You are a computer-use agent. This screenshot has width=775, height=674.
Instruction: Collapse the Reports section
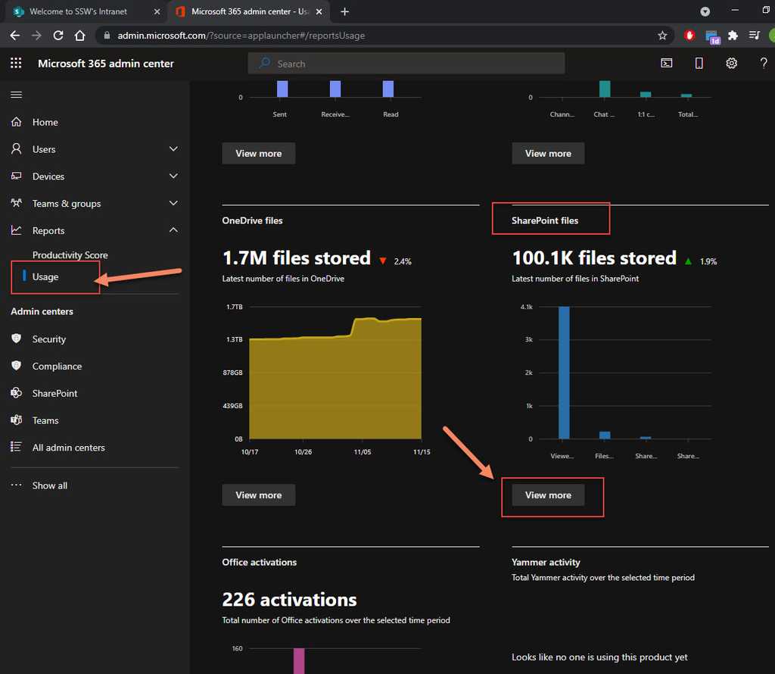click(x=173, y=230)
